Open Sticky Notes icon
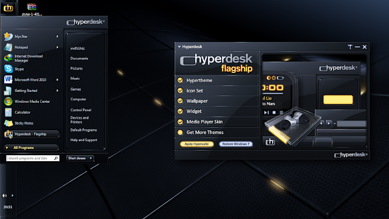This screenshot has height=219, width=389. 8,123
